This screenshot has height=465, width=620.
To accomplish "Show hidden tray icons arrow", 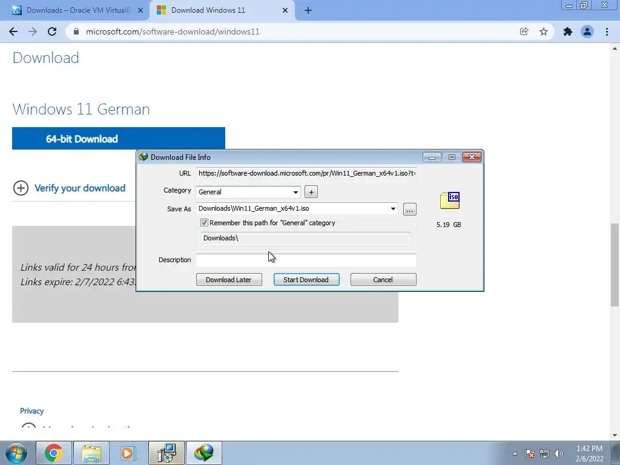I will pos(515,453).
